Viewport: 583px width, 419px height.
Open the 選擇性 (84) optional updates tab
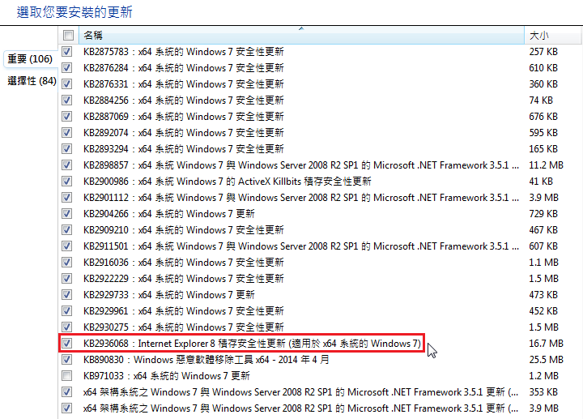(32, 81)
